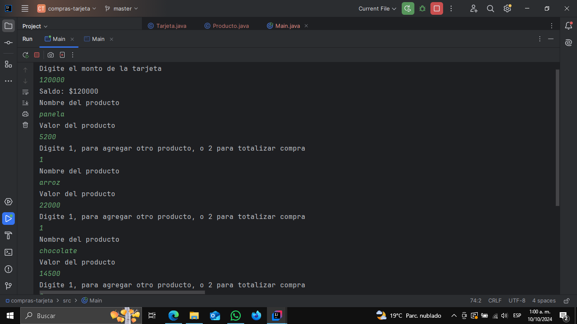Open master branch dropdown
577x324 pixels.
coord(121,8)
